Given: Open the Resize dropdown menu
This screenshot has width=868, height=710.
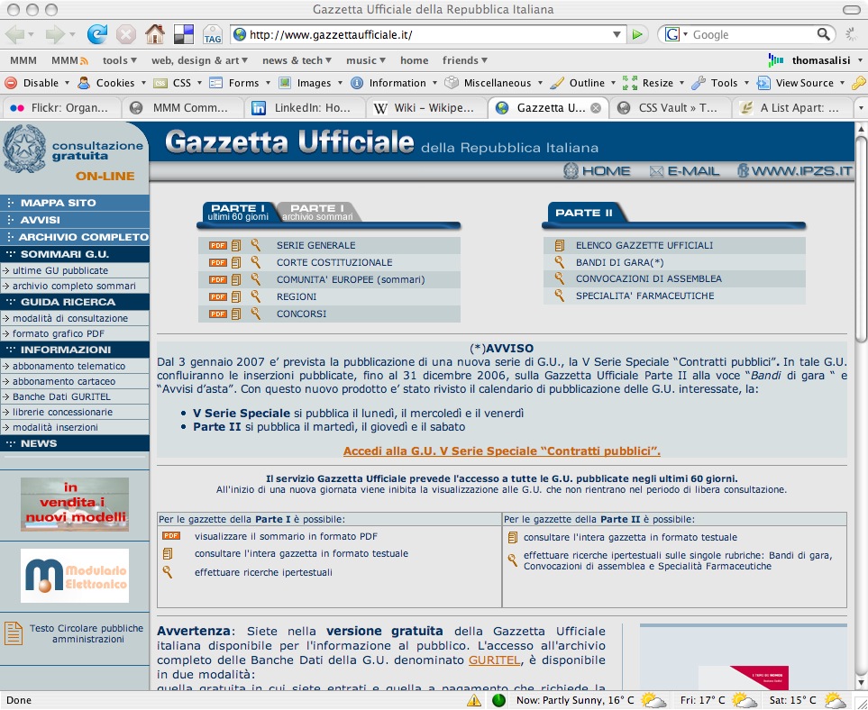Looking at the screenshot, I should pyautogui.click(x=650, y=83).
